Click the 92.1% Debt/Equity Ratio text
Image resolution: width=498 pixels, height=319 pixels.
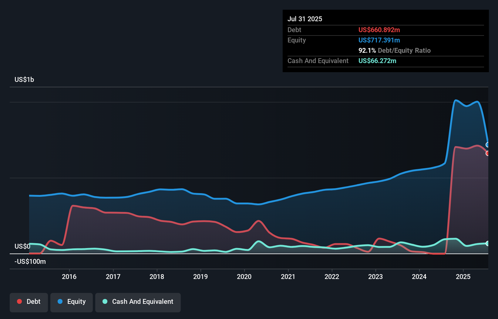click(x=394, y=51)
